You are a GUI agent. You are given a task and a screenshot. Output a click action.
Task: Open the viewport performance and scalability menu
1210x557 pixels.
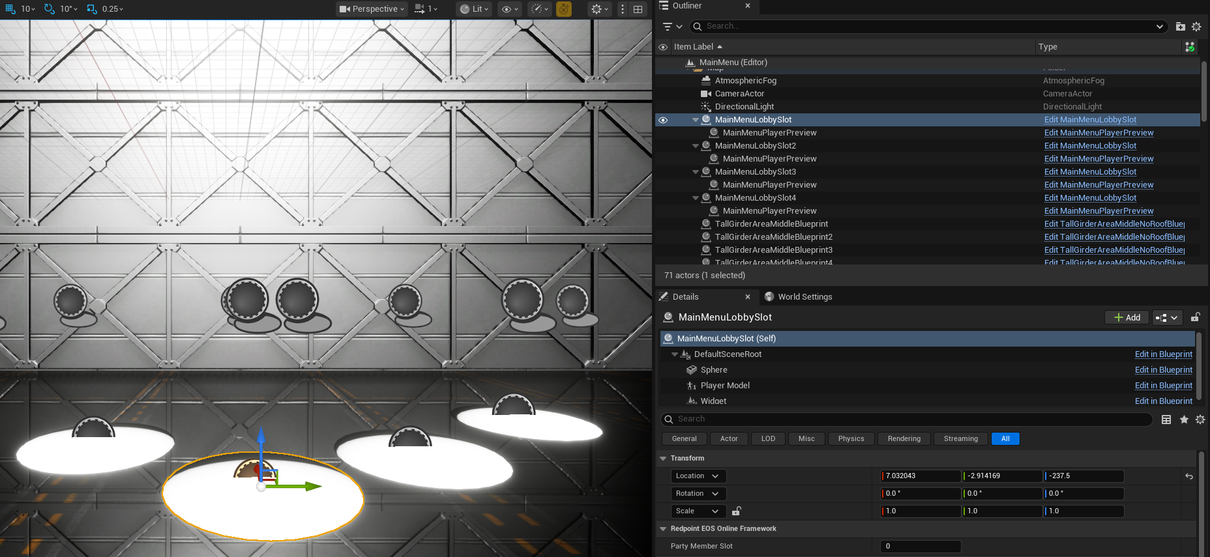coord(540,9)
